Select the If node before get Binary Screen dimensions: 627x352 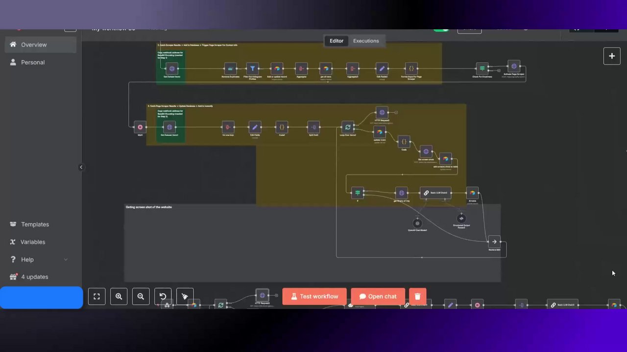click(x=358, y=193)
